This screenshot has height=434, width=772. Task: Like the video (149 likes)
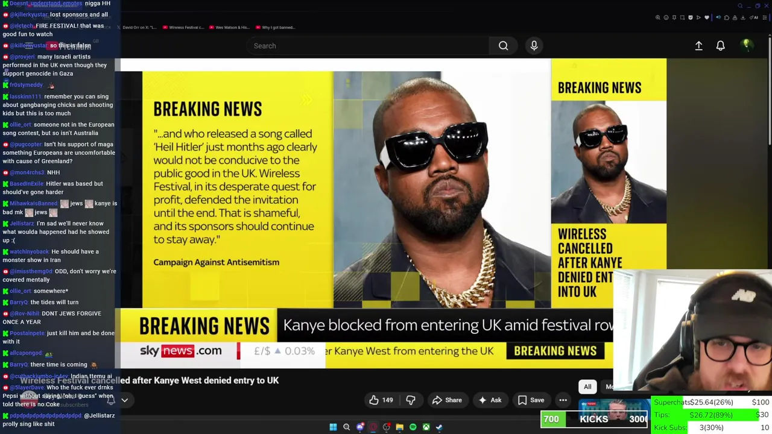point(382,400)
